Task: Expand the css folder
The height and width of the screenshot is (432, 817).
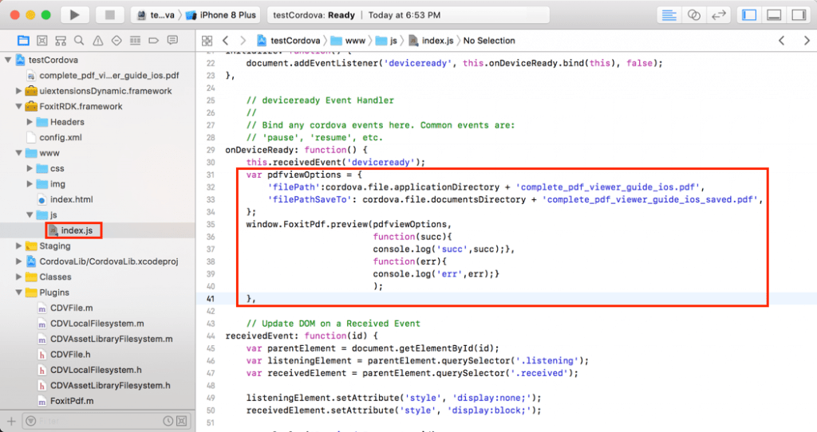Action: [x=30, y=169]
